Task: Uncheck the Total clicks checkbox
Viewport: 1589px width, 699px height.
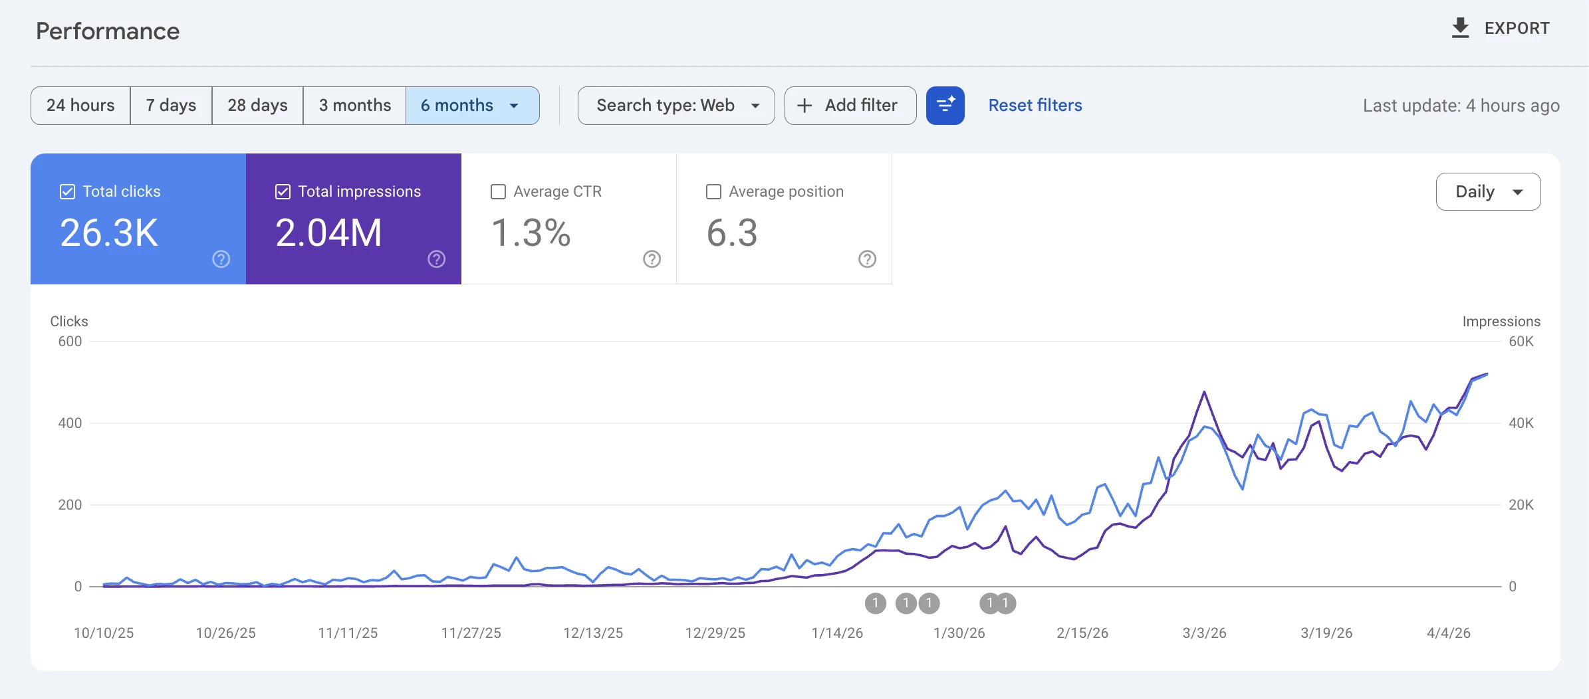Action: (x=66, y=191)
